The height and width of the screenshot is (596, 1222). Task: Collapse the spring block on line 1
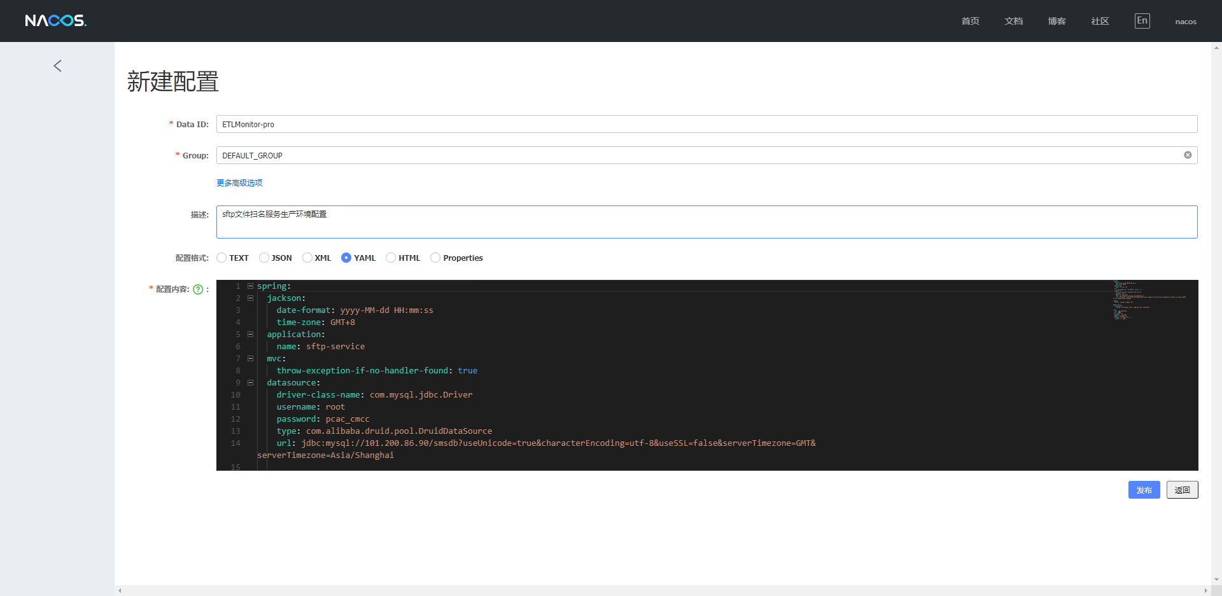pyautogui.click(x=251, y=286)
